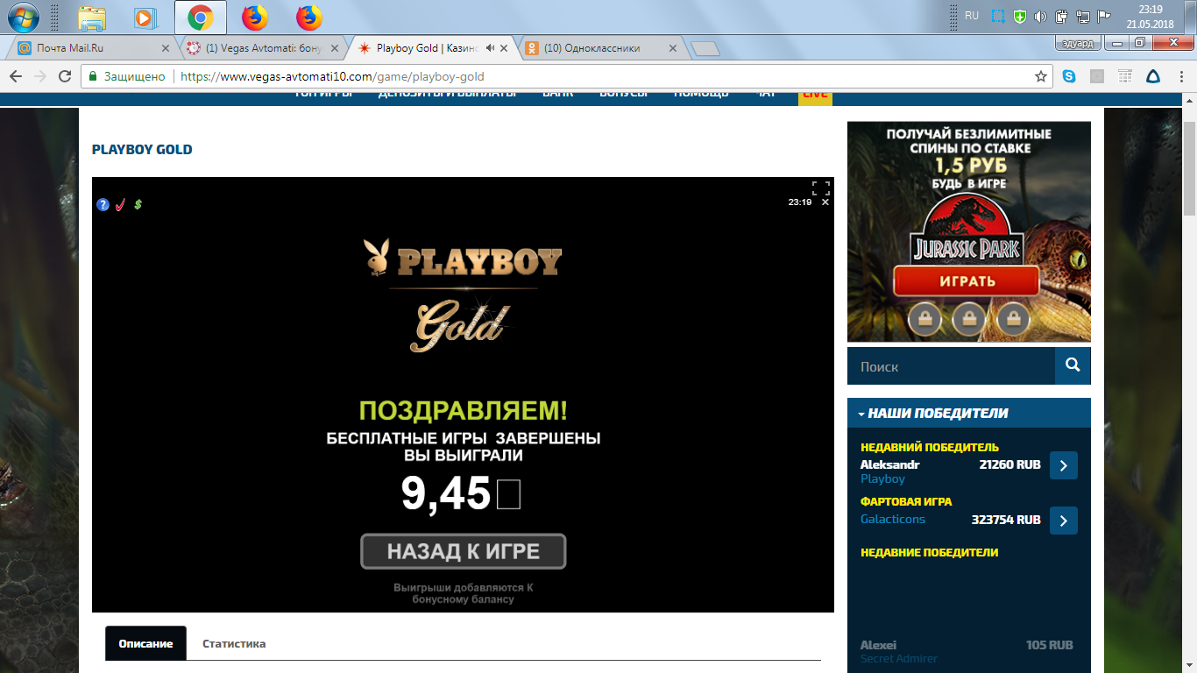
Task: Open the Описание tab below the game
Action: tap(145, 643)
